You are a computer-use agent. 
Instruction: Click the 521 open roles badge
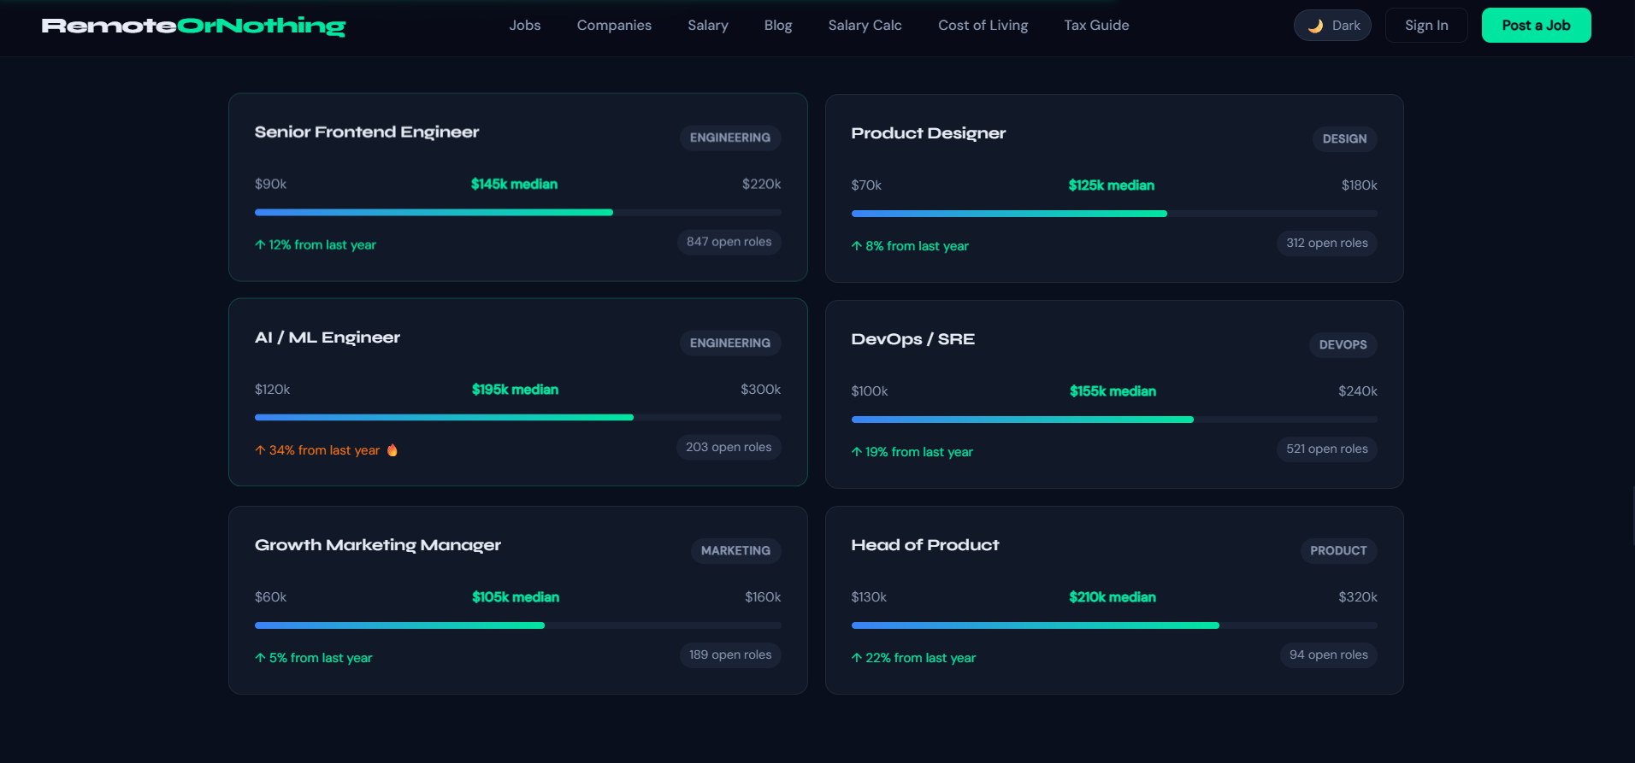tap(1327, 449)
